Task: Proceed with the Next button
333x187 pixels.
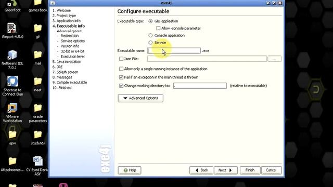Action: (x=226, y=170)
